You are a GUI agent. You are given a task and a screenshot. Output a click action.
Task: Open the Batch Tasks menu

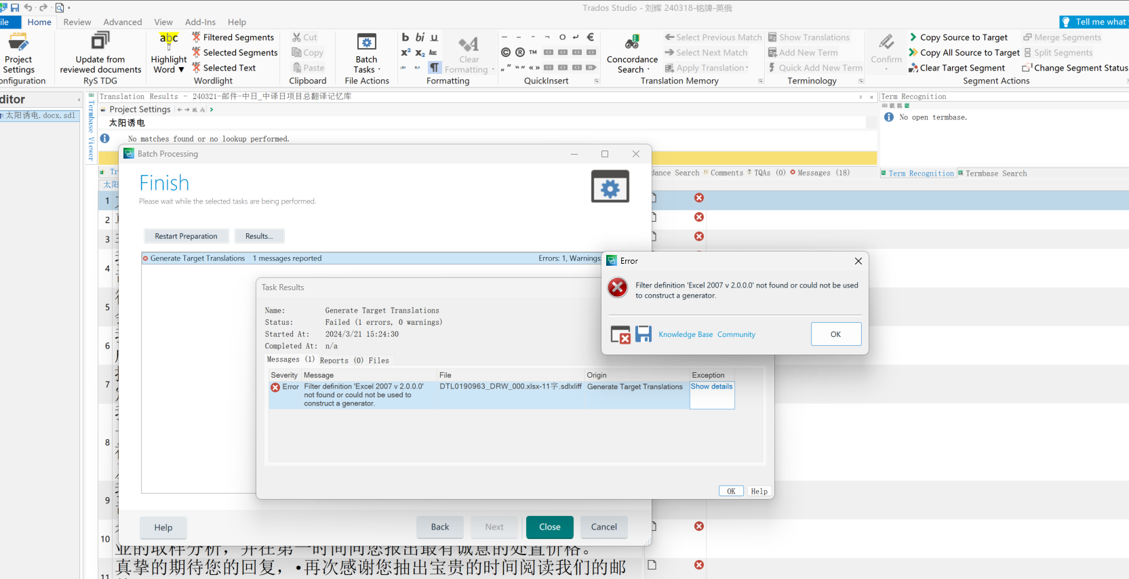(x=367, y=54)
